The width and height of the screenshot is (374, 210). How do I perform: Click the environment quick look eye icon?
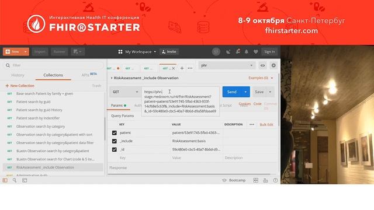(x=262, y=65)
